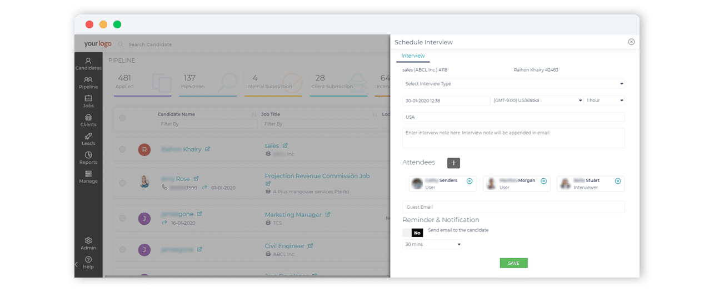Viewport: 704px width, 292px height.
Task: Open Pipeline in the left sidebar
Action: point(88,83)
